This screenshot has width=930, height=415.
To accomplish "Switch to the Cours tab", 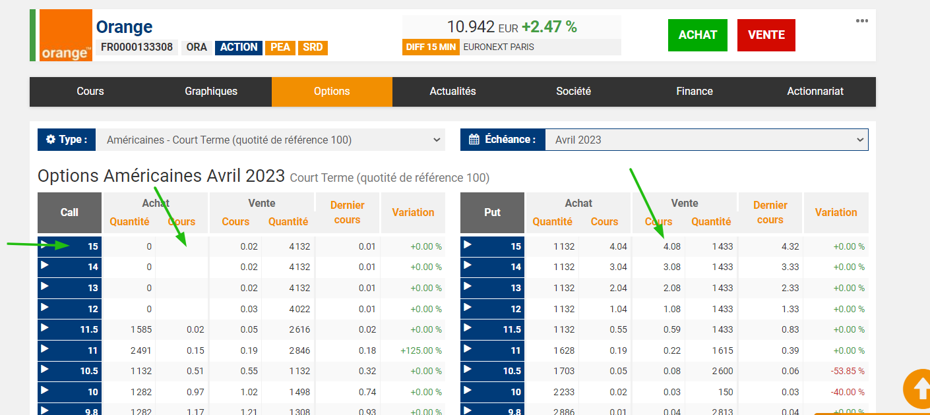I will (90, 92).
